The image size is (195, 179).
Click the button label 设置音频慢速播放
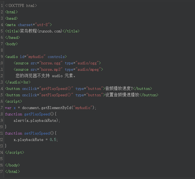point(122,95)
